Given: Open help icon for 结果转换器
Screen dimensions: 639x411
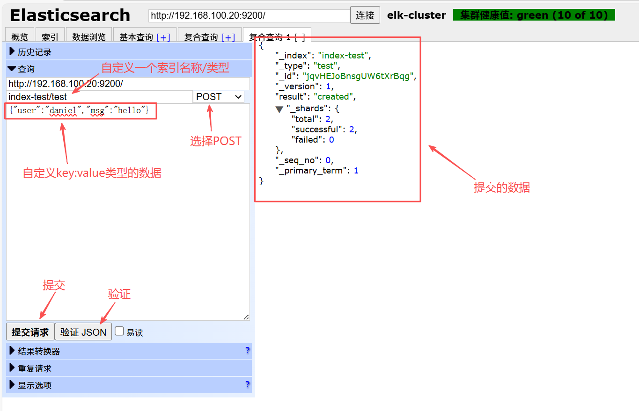Looking at the screenshot, I should coord(247,350).
